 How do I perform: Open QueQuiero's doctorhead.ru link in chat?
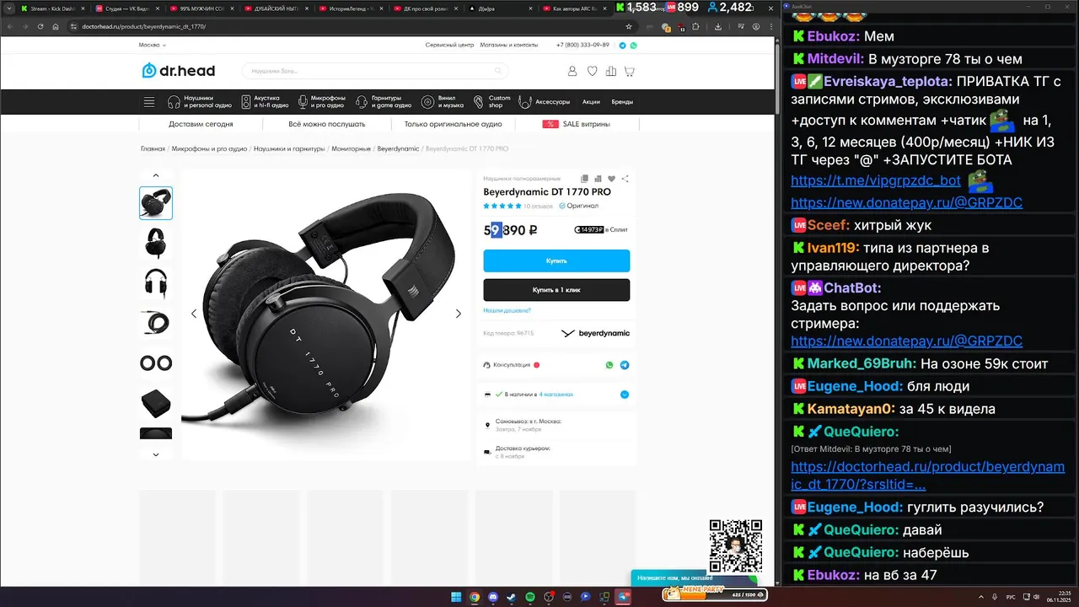[x=927, y=475]
